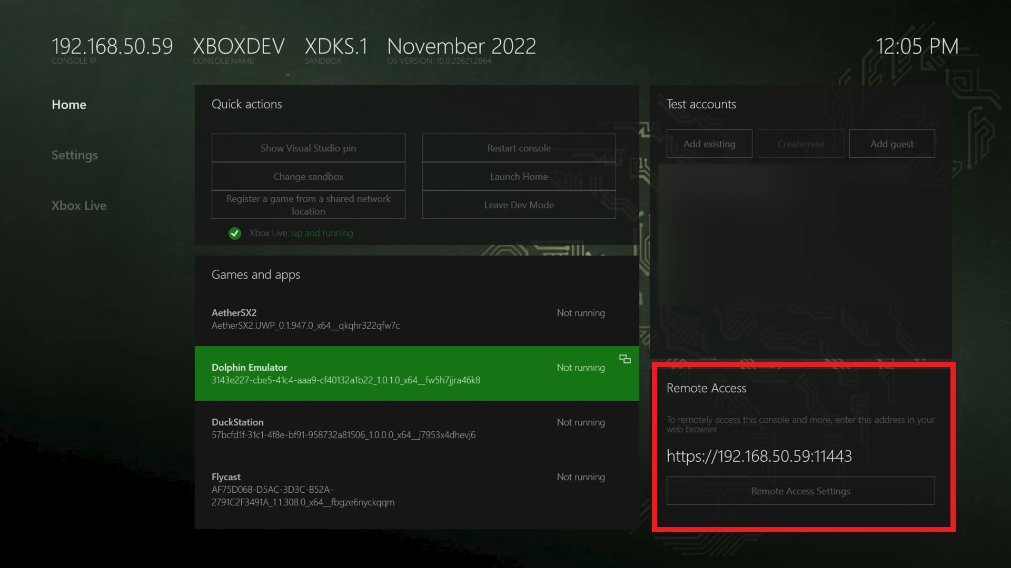The height and width of the screenshot is (568, 1011).
Task: Click the snap window icon on Dolphin Emulator
Action: pos(625,359)
